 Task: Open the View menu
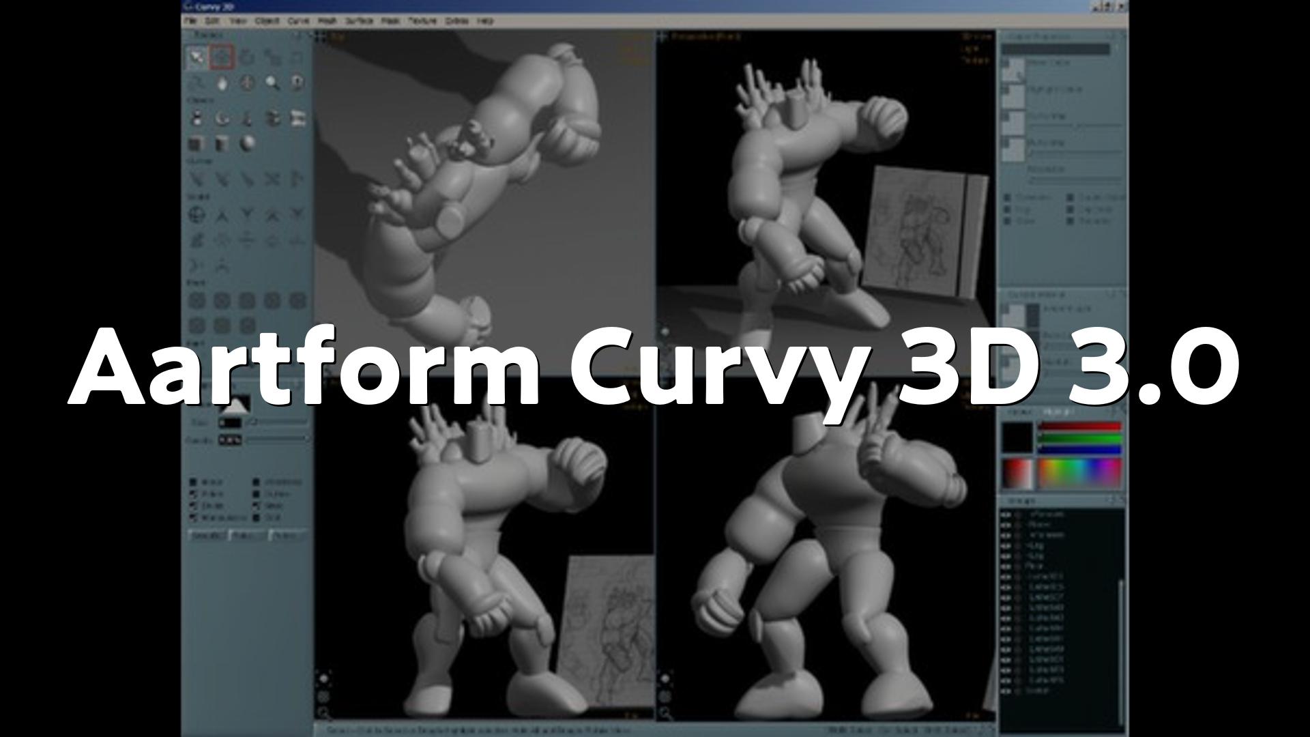(237, 21)
